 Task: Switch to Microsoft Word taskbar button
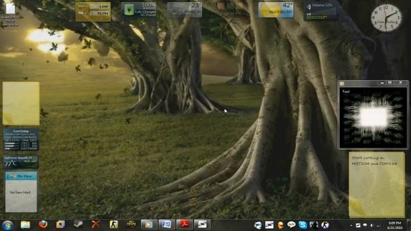(x=167, y=225)
